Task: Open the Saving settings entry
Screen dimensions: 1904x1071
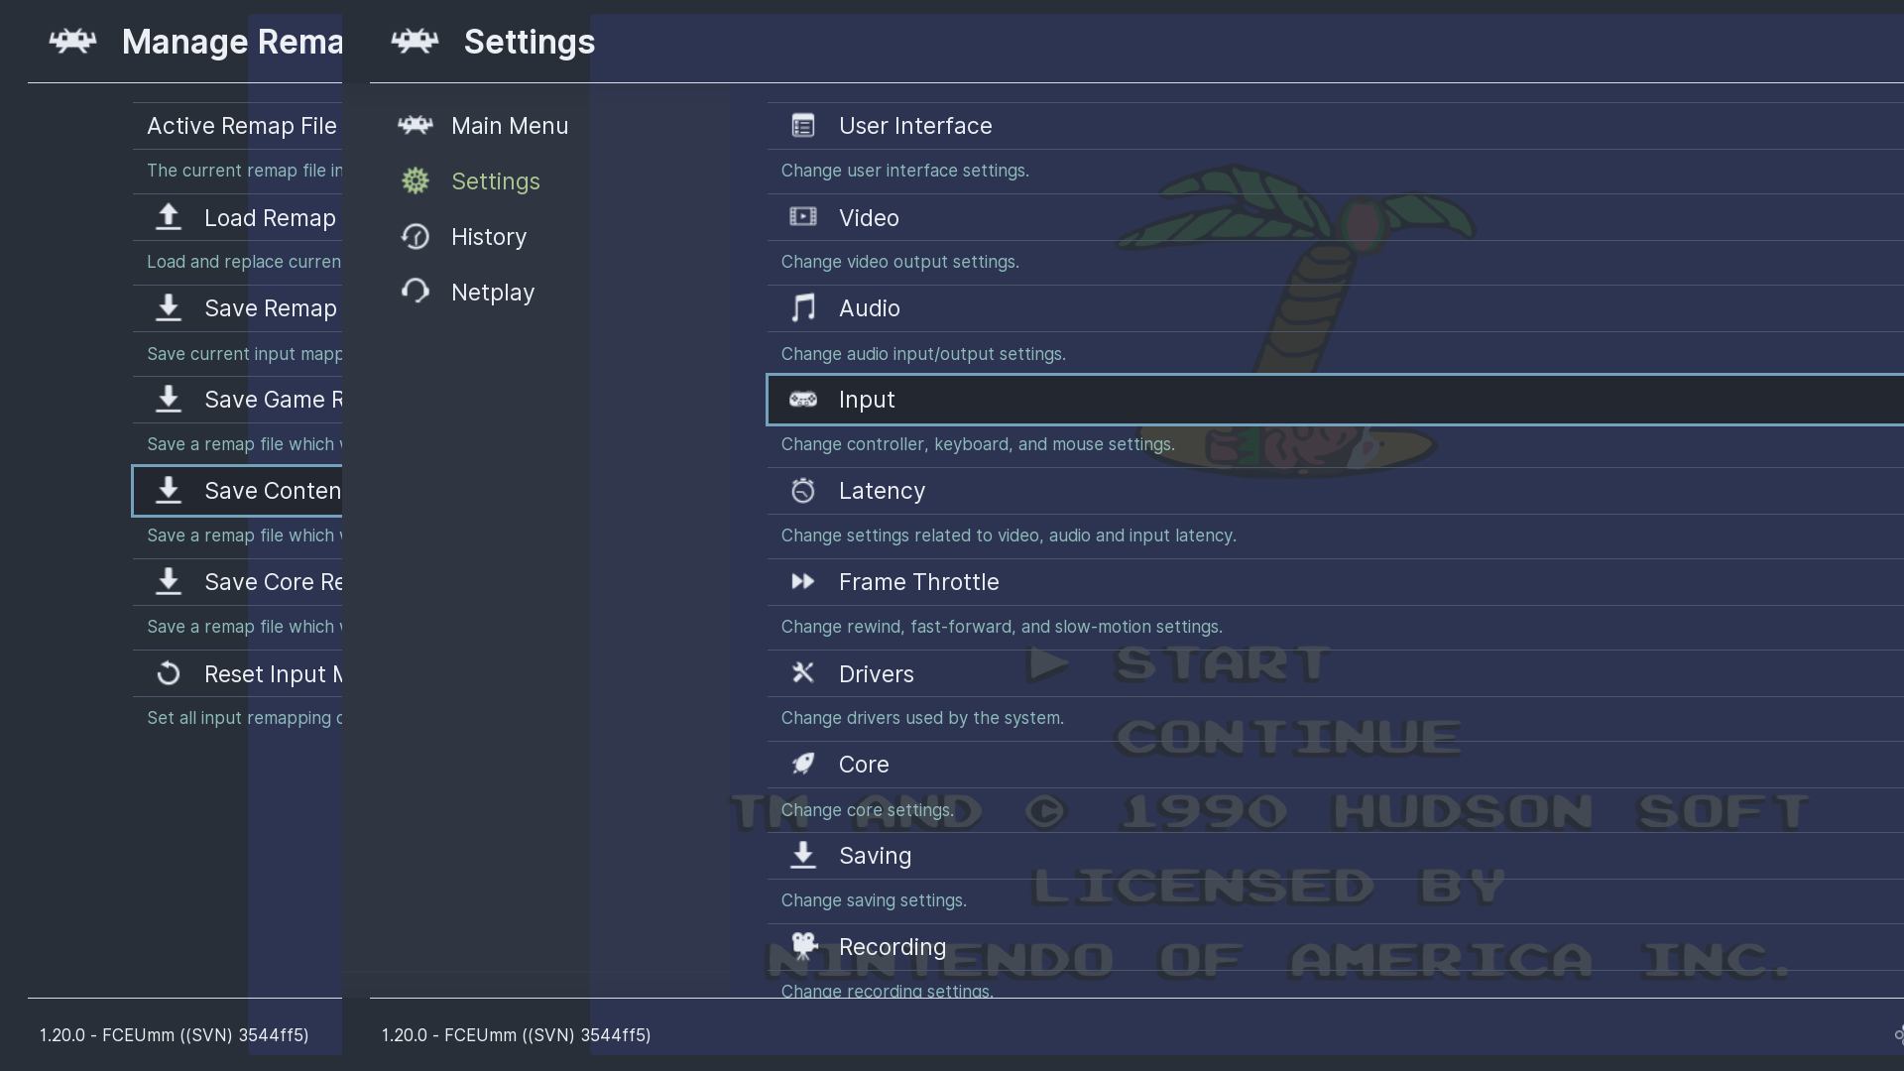Action: click(x=874, y=856)
